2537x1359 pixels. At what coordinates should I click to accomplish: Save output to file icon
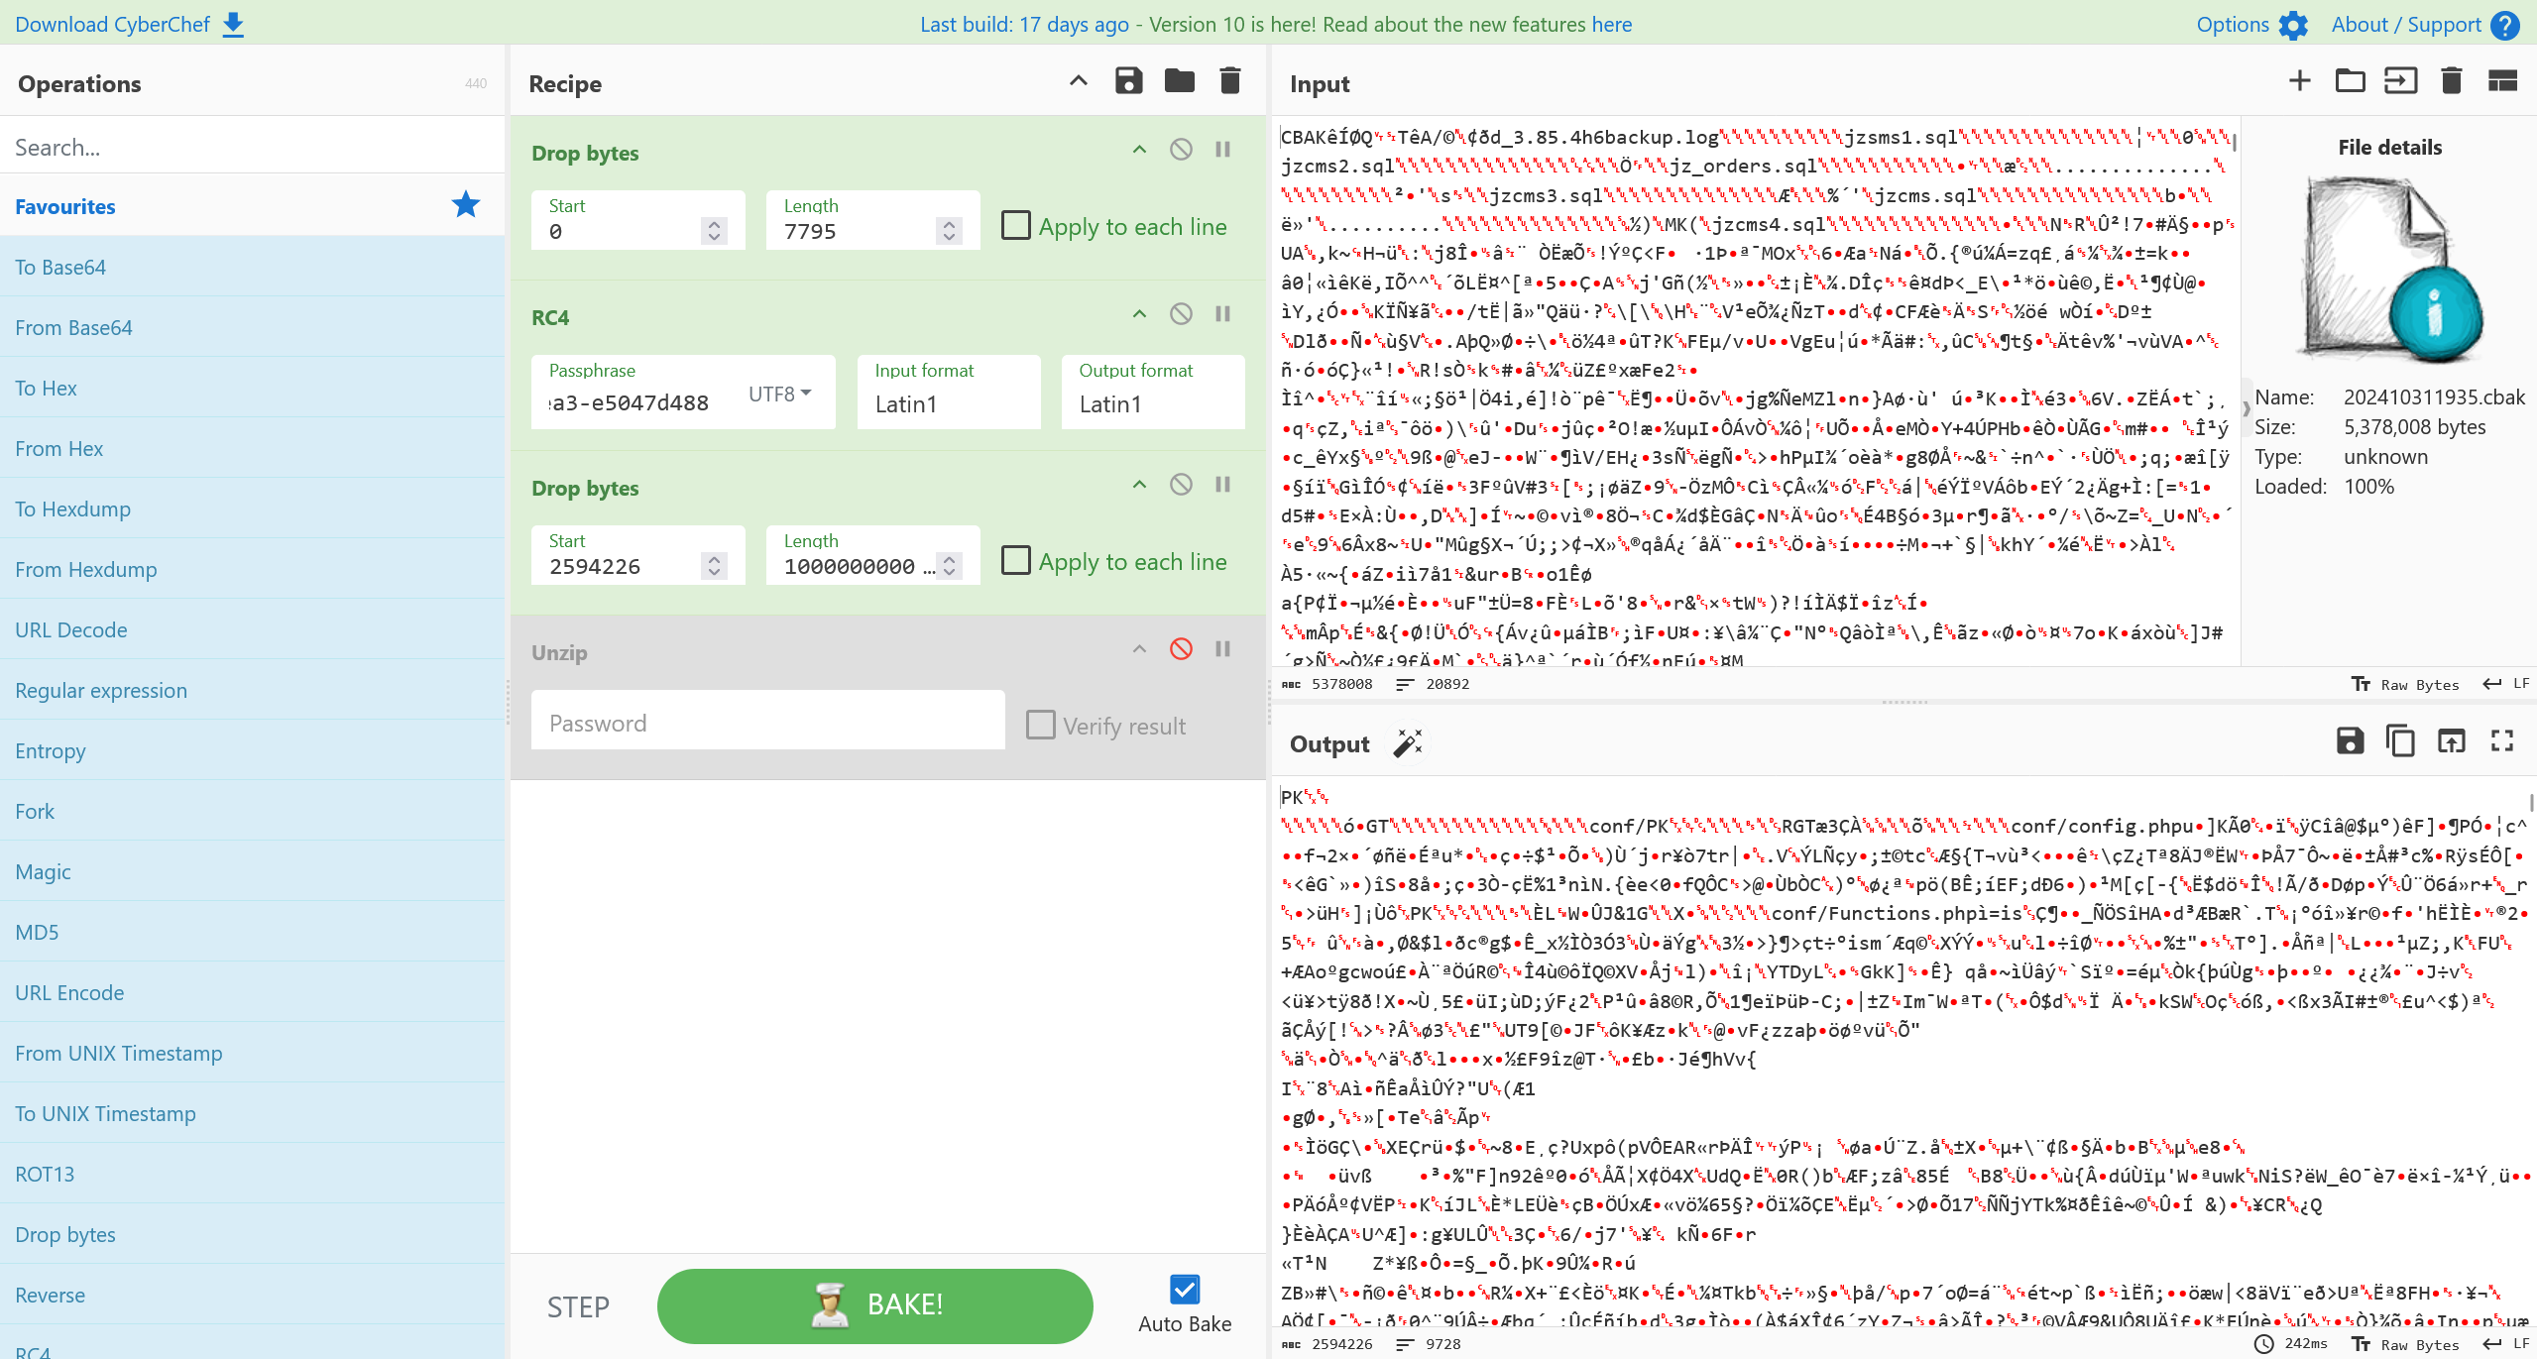click(2350, 741)
